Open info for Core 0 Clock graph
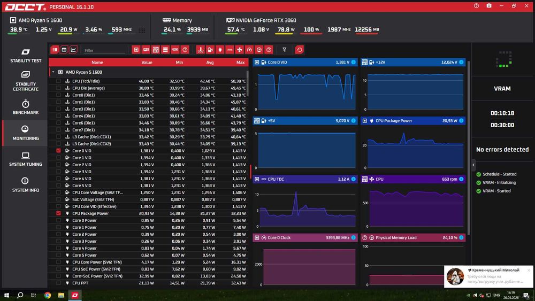The image size is (535, 301). [354, 237]
